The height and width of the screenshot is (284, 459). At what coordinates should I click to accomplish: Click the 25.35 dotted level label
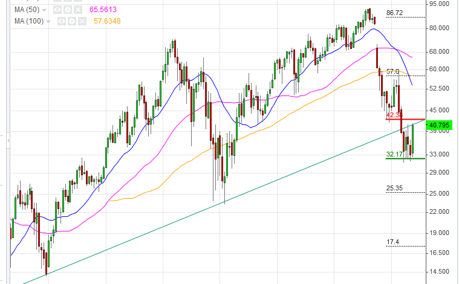[394, 188]
